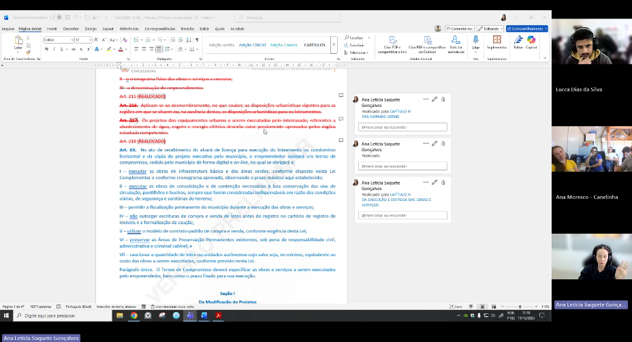The width and height of the screenshot is (632, 342).
Task: Open the Referências ribbon tab
Action: point(129,29)
